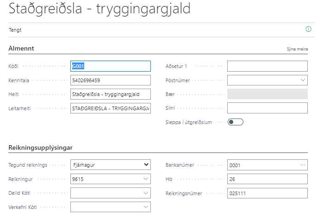Viewport: 328px width, 220px height.
Task: Open the Tegund reiknings dropdown
Action: (146, 165)
